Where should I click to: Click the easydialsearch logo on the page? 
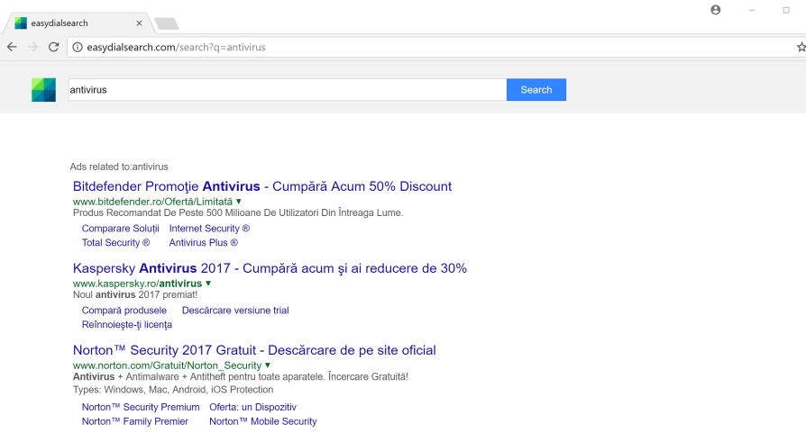pyautogui.click(x=43, y=90)
